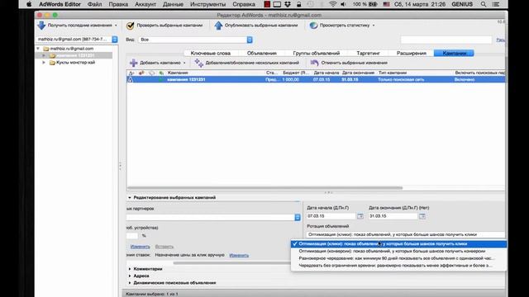Click the Проверить выбранные кампании checkmark icon

(131, 26)
